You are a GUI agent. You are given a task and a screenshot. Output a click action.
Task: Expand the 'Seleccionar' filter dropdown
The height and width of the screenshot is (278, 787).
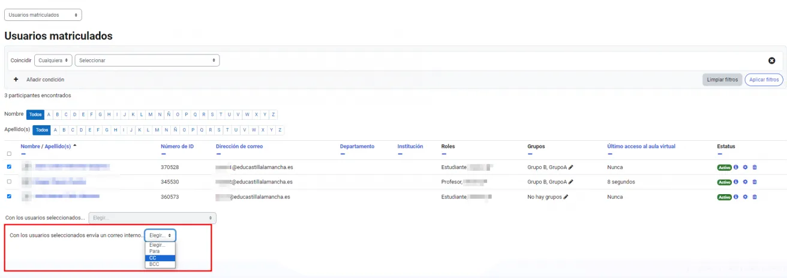tap(147, 61)
